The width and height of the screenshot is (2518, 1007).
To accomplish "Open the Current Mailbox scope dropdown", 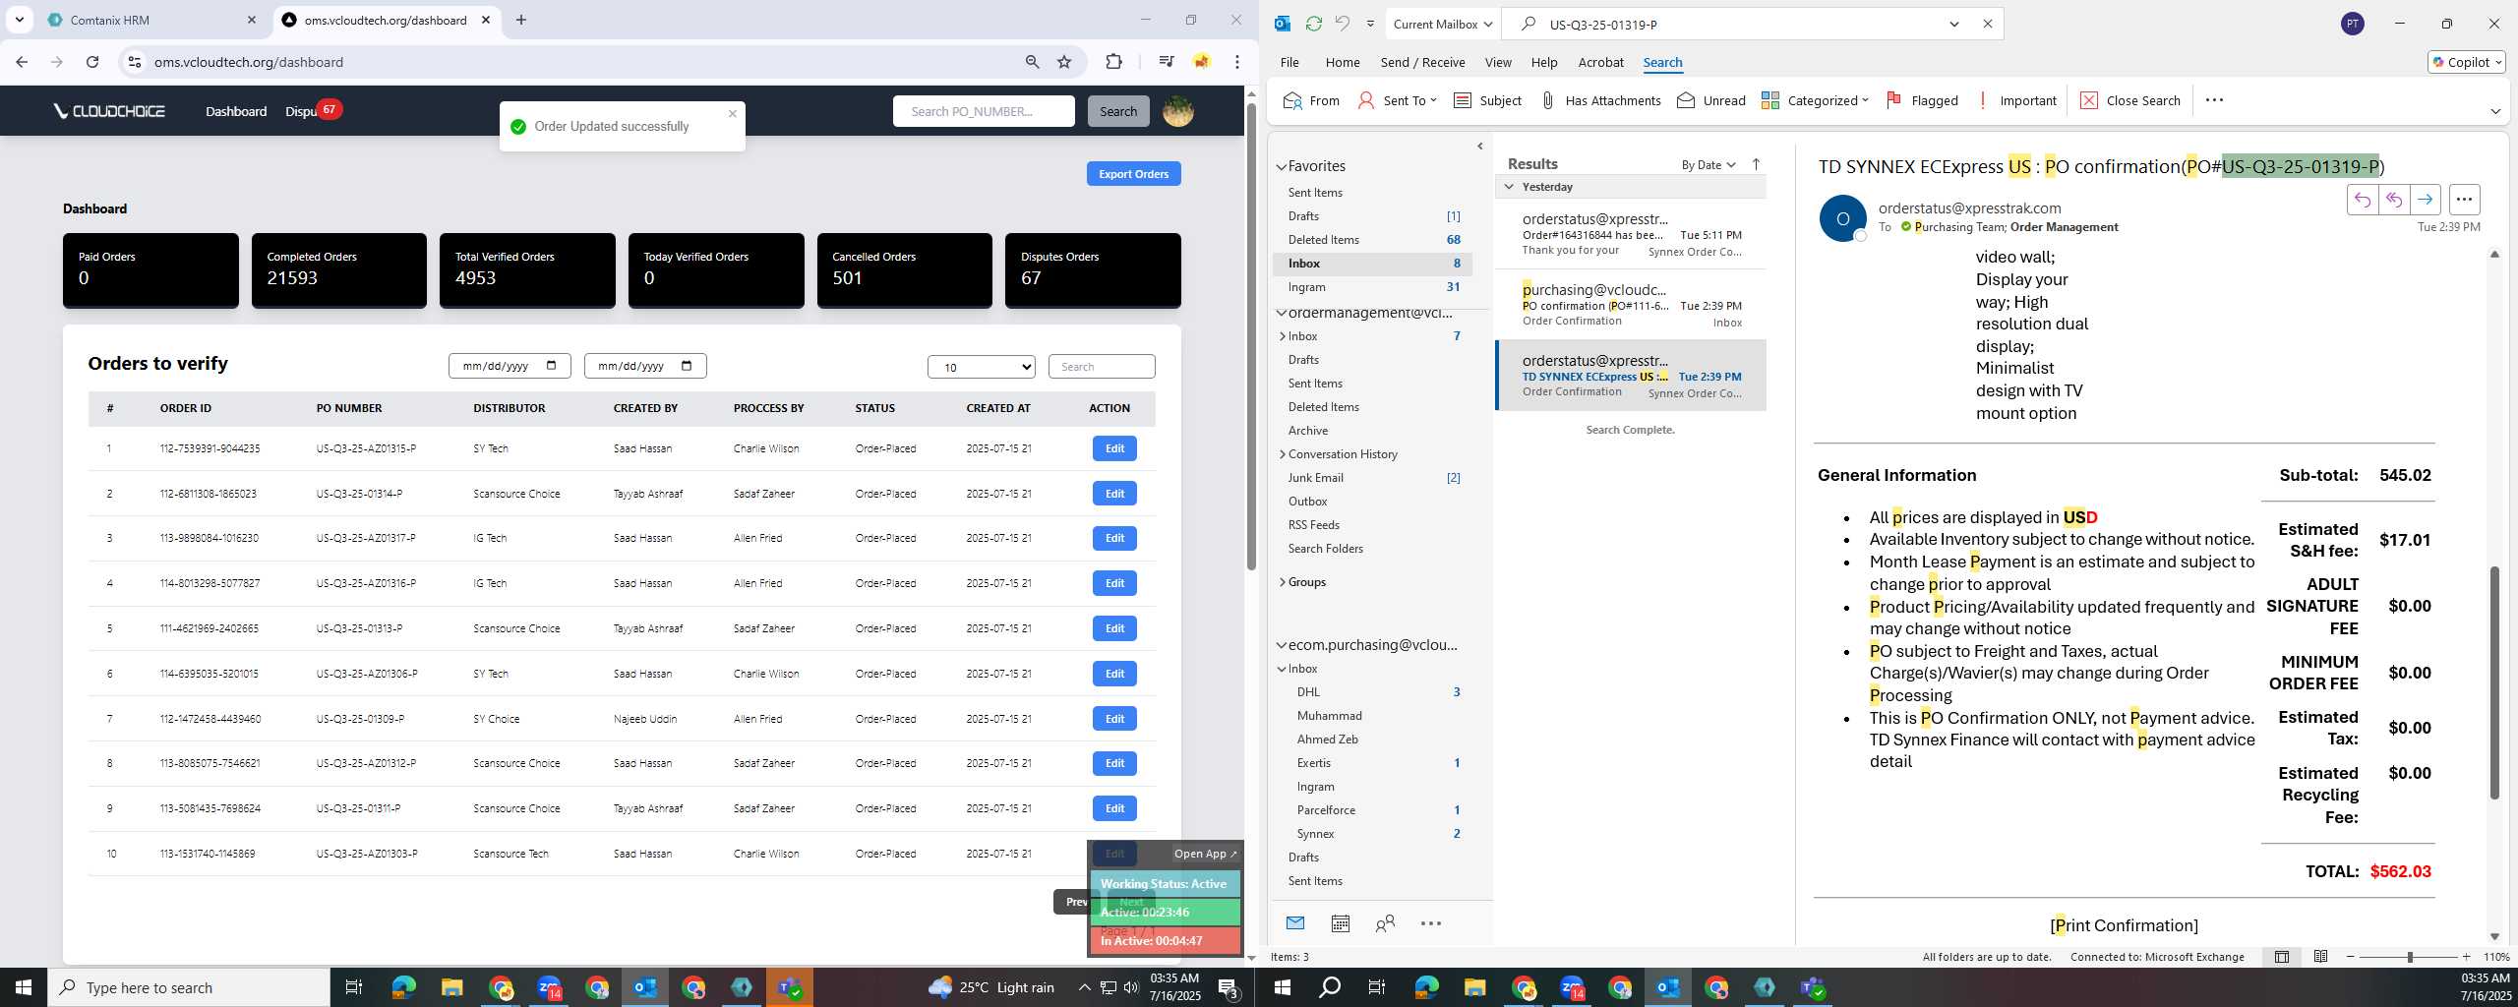I will pyautogui.click(x=1443, y=24).
